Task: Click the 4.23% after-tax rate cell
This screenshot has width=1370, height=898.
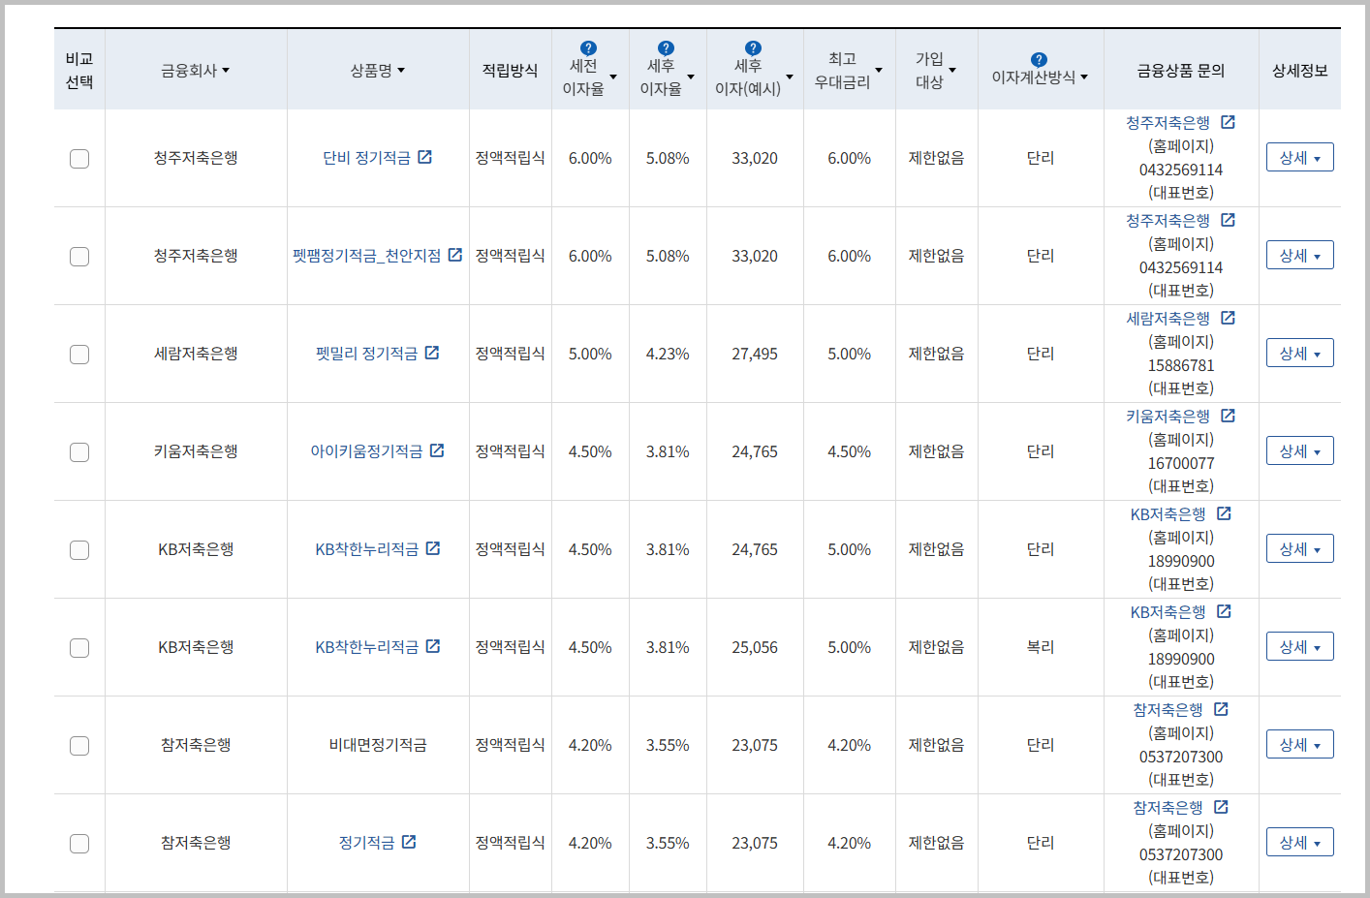Action: (x=668, y=354)
